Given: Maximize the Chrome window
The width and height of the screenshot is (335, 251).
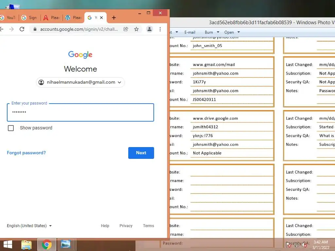Looking at the screenshot, I should coord(149,13).
